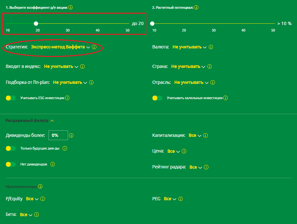Click the Дивиденды более percent input field

click(58, 135)
